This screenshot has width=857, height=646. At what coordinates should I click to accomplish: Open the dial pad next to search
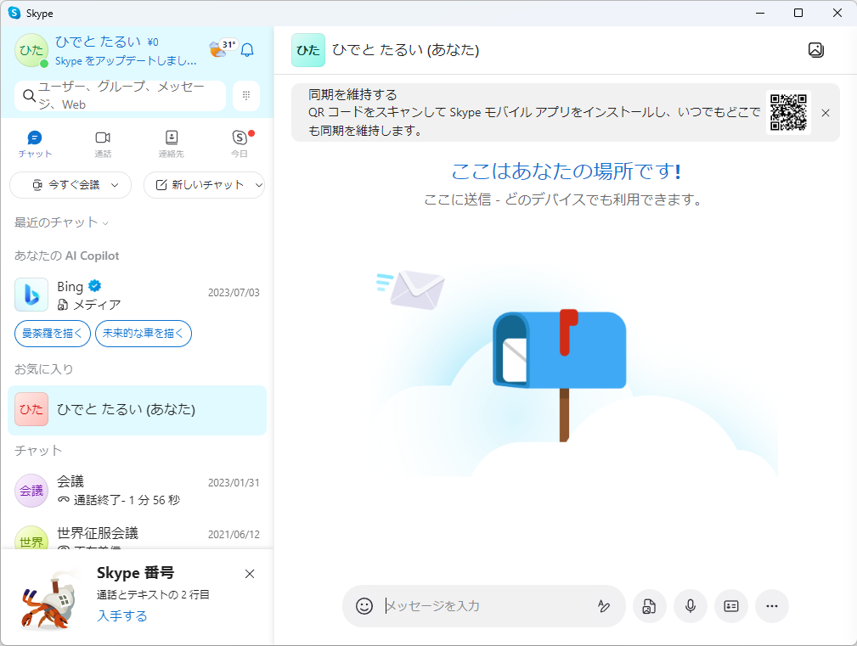pyautogui.click(x=245, y=96)
